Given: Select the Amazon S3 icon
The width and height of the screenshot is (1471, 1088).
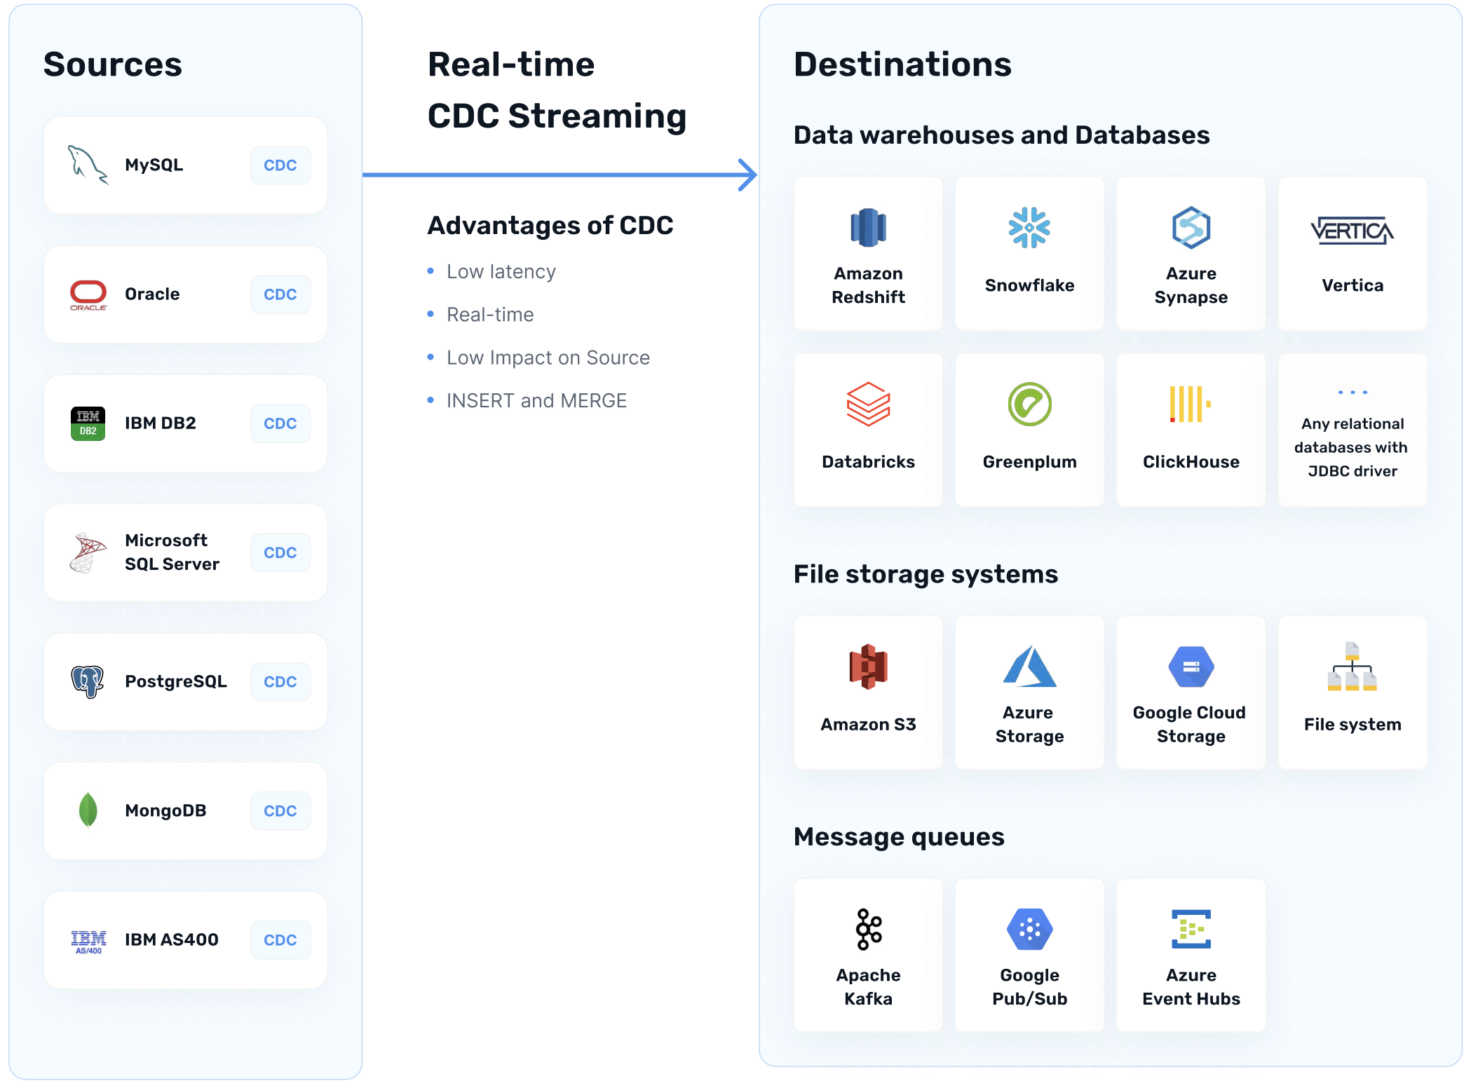Looking at the screenshot, I should [x=868, y=667].
